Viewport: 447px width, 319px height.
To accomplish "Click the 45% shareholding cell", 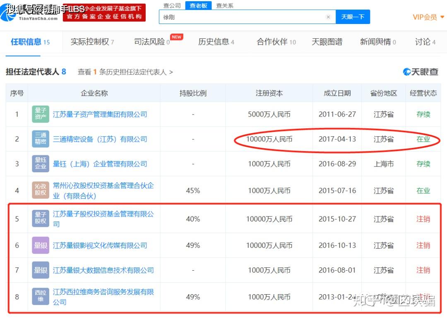I will [193, 190].
